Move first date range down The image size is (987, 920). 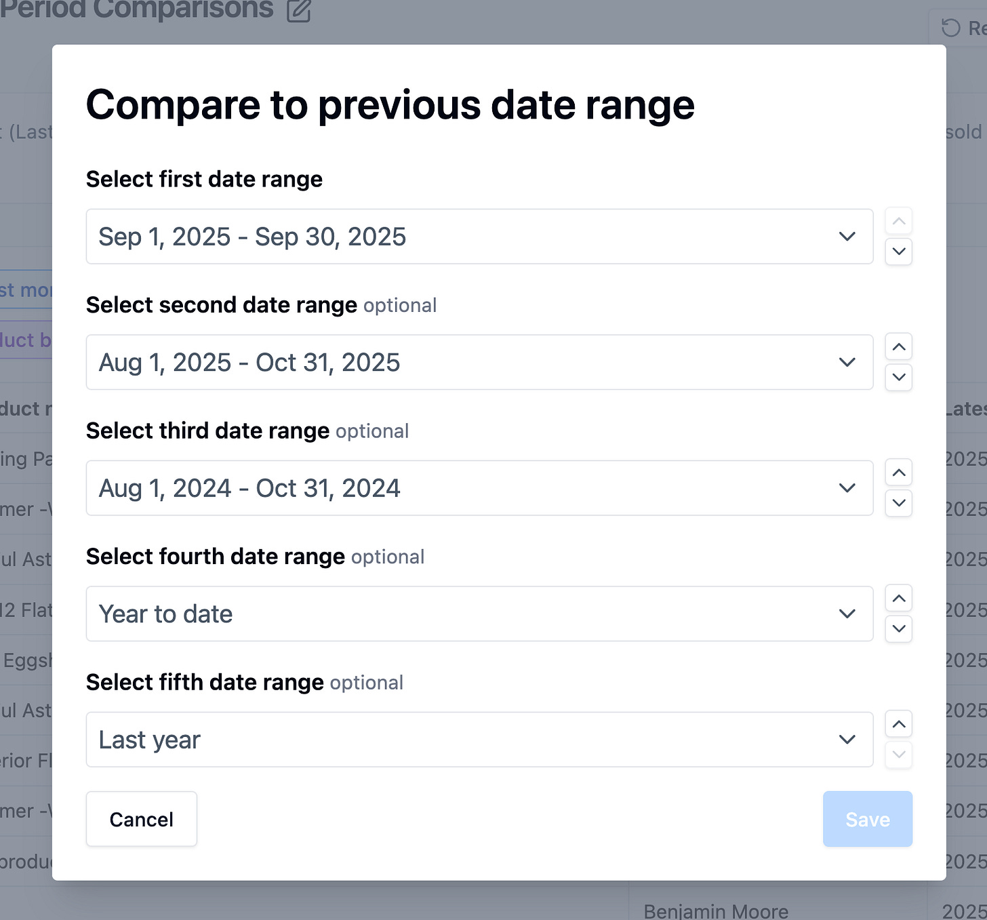click(898, 252)
